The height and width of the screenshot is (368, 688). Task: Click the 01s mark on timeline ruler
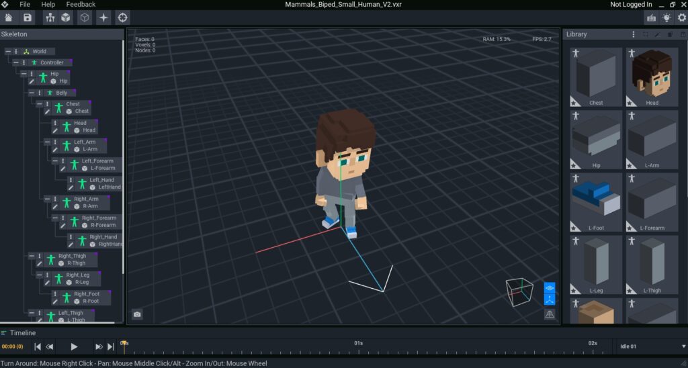pyautogui.click(x=359, y=343)
